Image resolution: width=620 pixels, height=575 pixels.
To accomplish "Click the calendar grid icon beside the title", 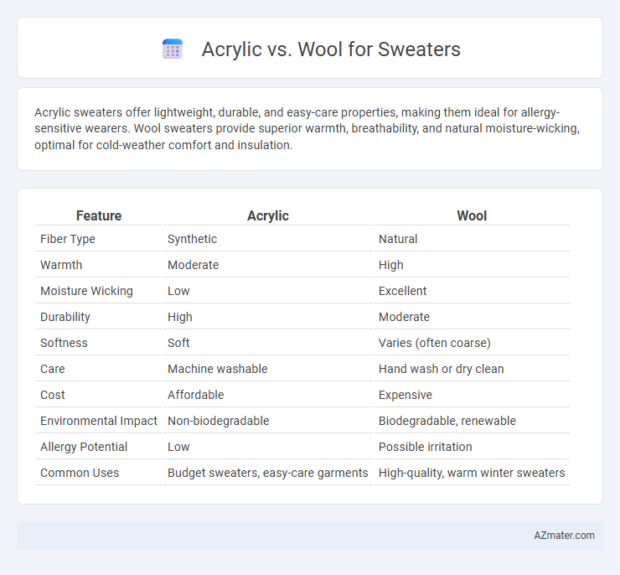I will click(x=173, y=49).
